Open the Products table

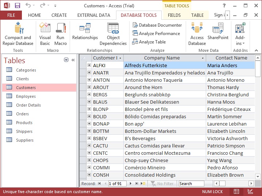(39, 123)
